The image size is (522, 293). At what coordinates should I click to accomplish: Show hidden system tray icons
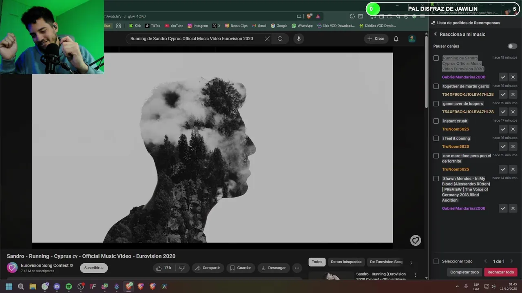click(x=457, y=286)
